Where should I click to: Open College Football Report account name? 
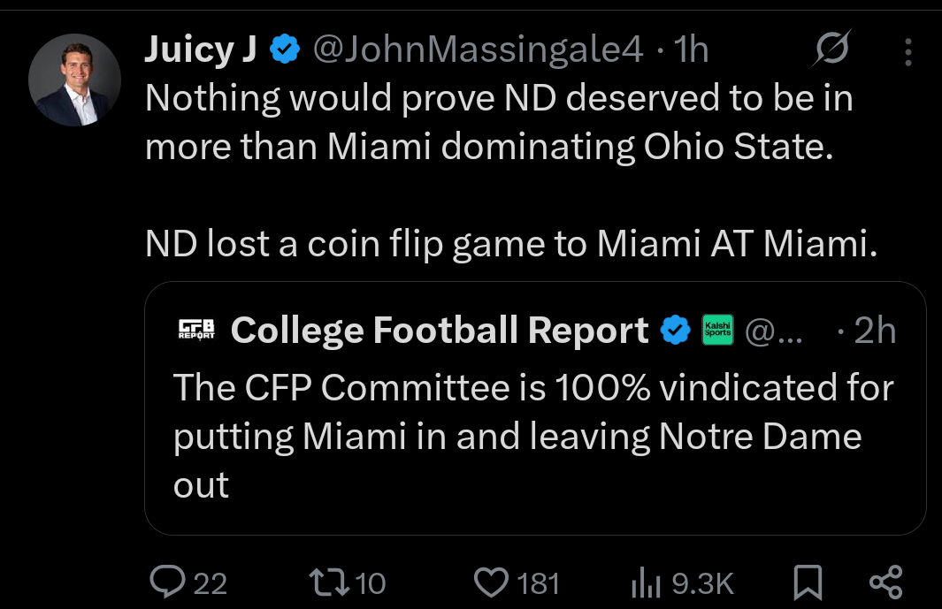[440, 331]
